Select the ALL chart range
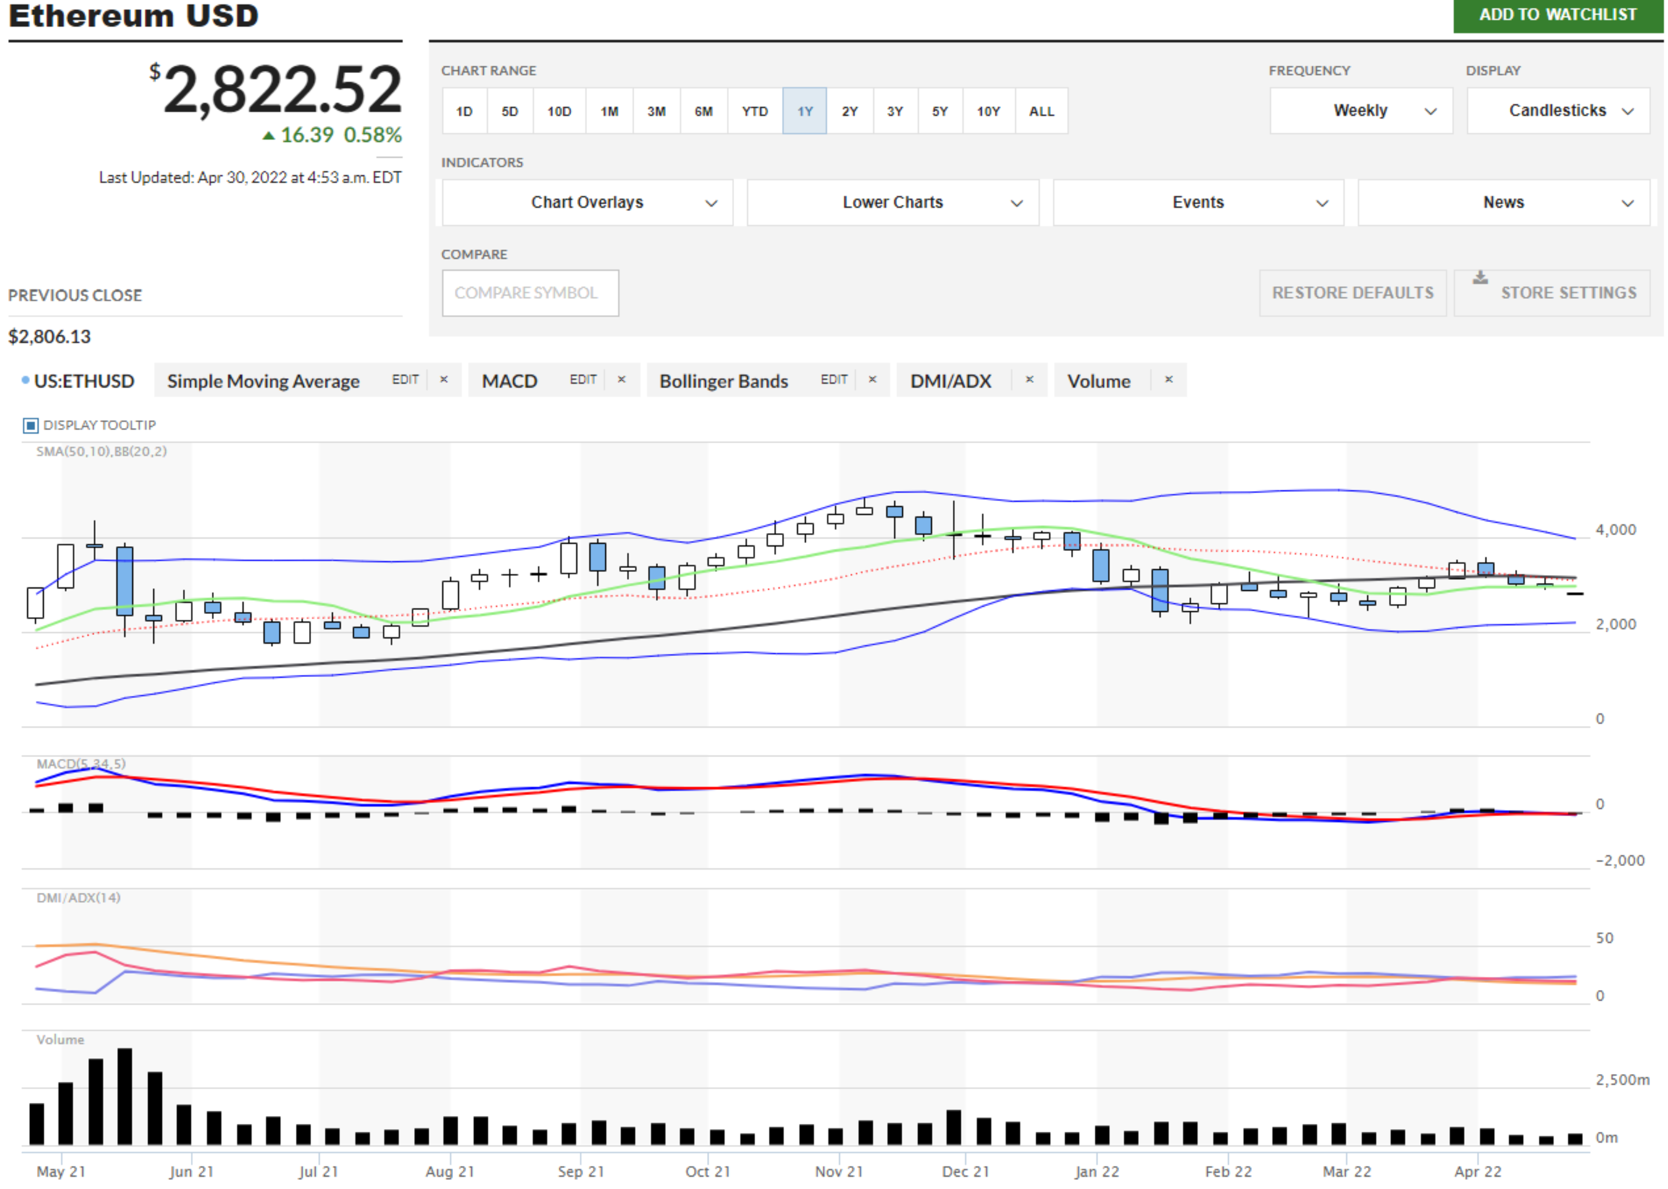1668x1189 pixels. point(1043,111)
